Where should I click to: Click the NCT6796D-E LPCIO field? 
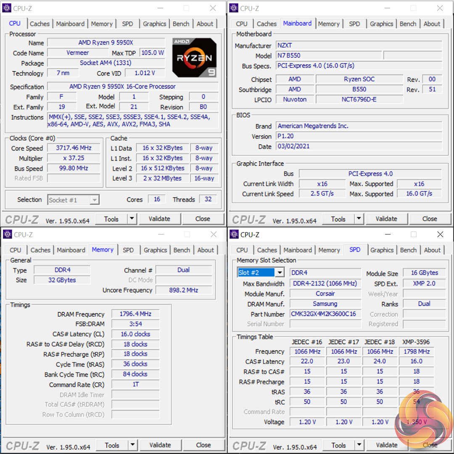tap(359, 99)
